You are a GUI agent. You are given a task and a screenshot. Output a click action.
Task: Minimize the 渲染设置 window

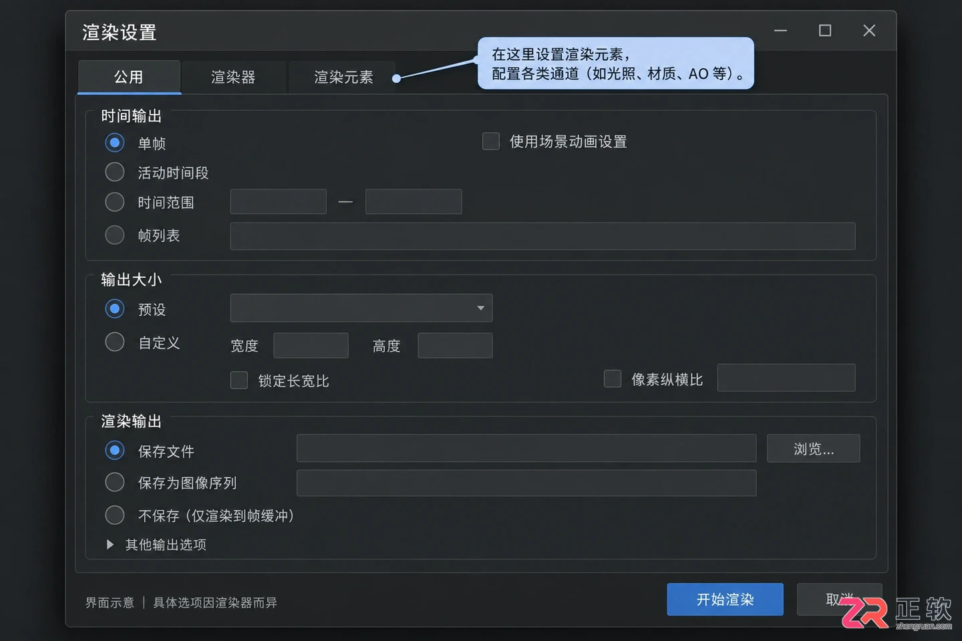(x=780, y=31)
